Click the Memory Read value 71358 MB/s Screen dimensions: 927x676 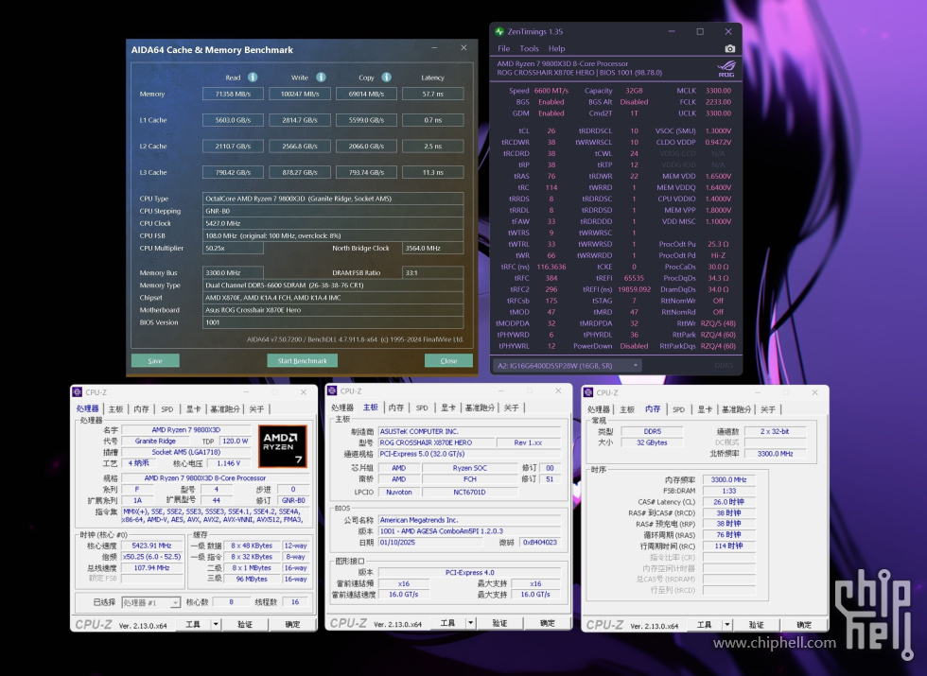click(233, 94)
